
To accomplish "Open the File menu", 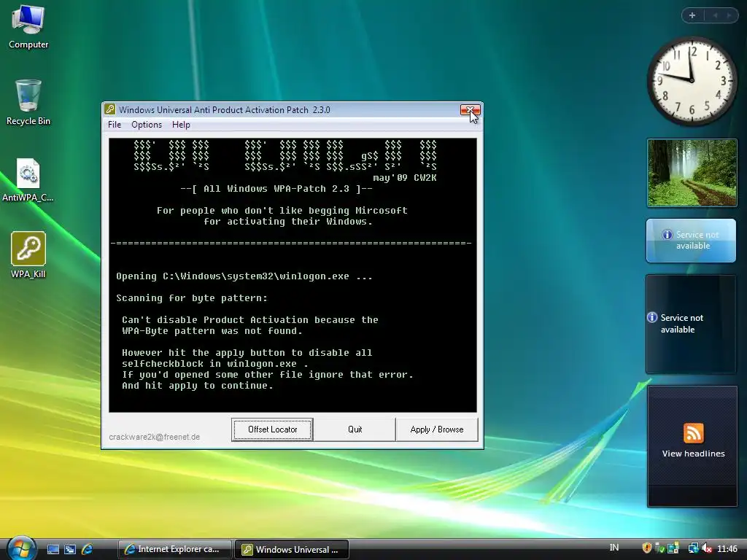I will point(115,125).
